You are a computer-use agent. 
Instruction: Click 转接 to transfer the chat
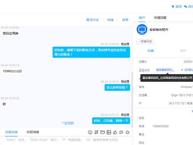pyautogui.click(x=110, y=20)
